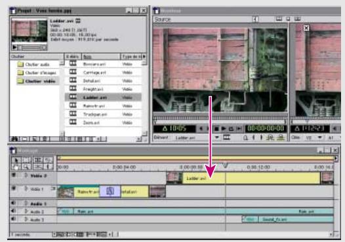Click the binoculars Find icon in Project window
345x242 pixels.
[14, 139]
